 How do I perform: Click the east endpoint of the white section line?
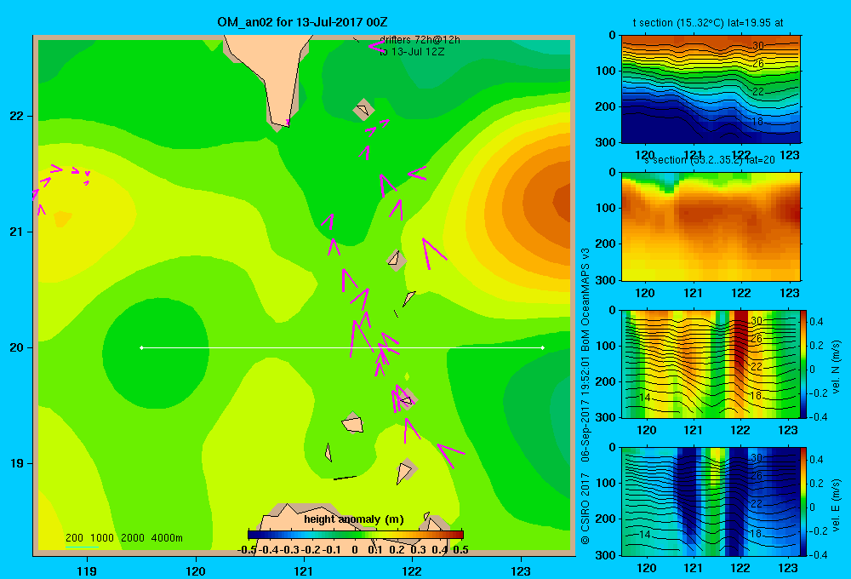[x=543, y=347]
